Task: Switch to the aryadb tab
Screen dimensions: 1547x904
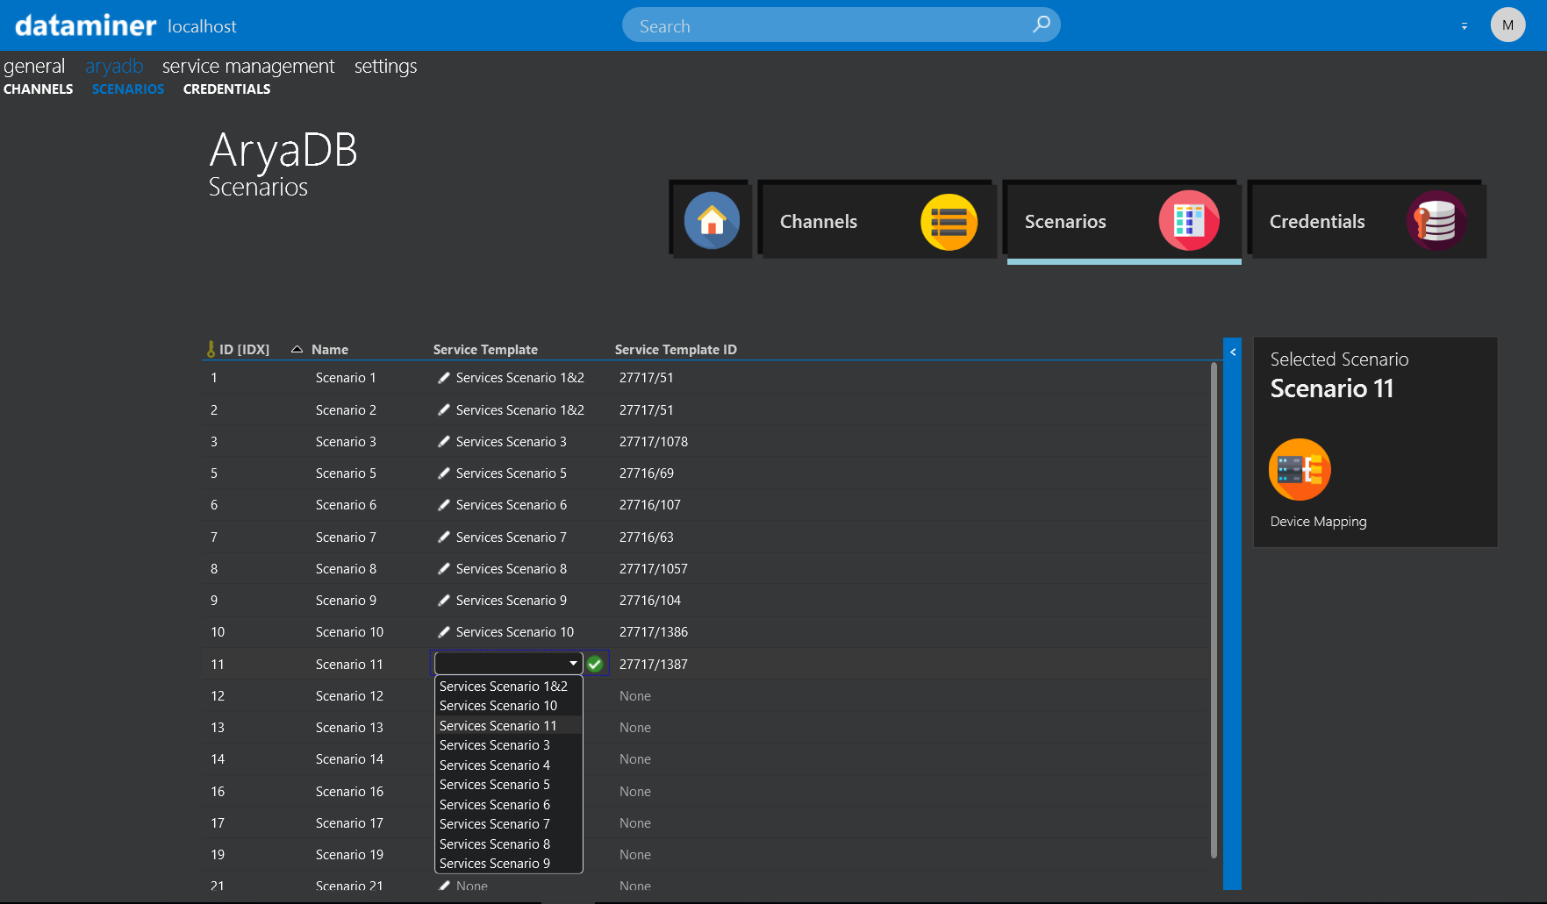Action: [x=114, y=67]
